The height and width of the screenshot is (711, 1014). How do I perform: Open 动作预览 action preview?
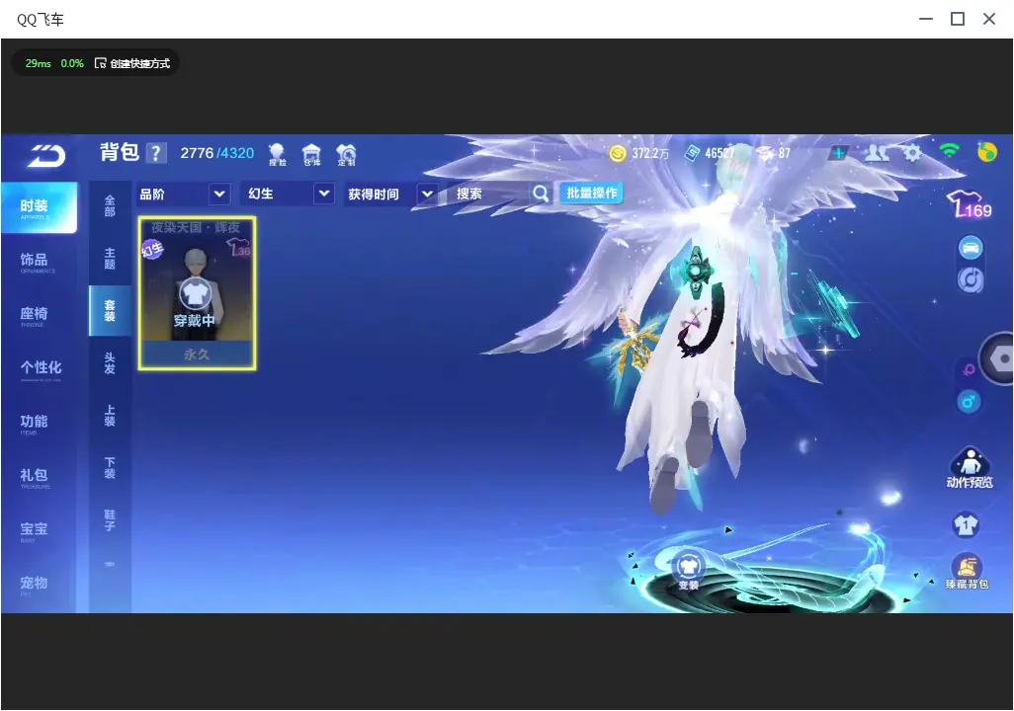click(x=970, y=467)
